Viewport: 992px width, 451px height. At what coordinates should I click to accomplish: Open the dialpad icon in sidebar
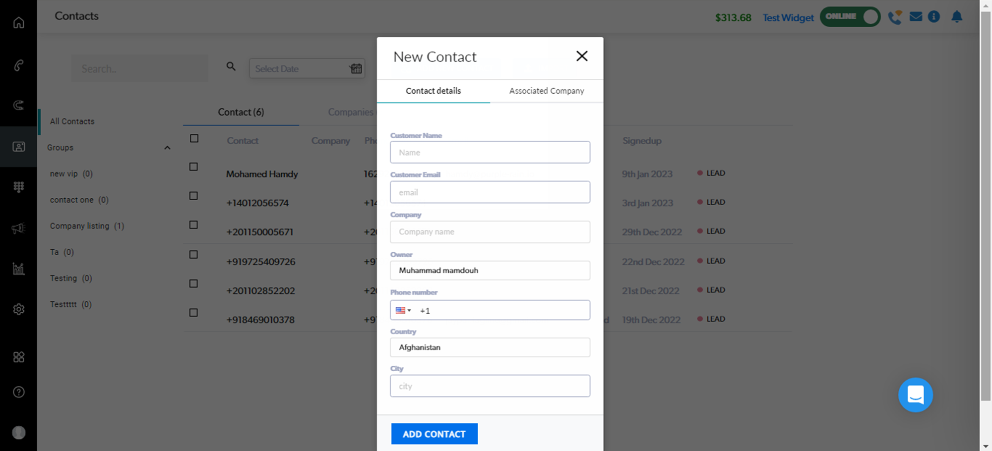(x=19, y=187)
